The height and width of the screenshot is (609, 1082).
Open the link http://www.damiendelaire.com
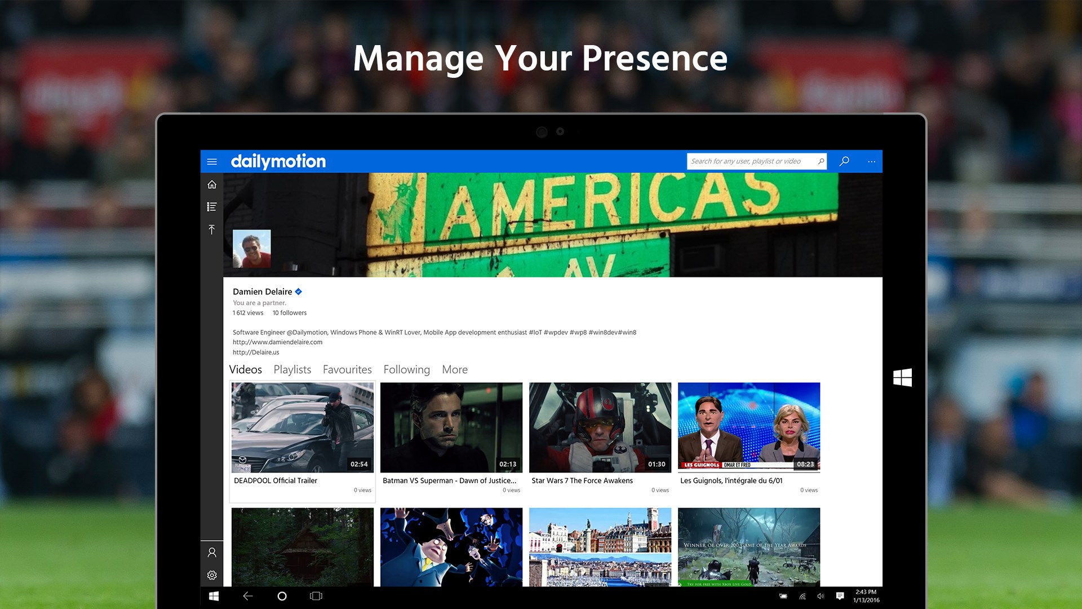tap(278, 342)
